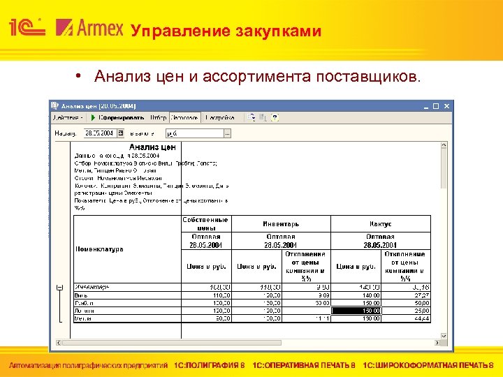This screenshot has width=503, height=377.
Task: Select the 27,27 deviation cell
Action: pyautogui.click(x=406, y=295)
